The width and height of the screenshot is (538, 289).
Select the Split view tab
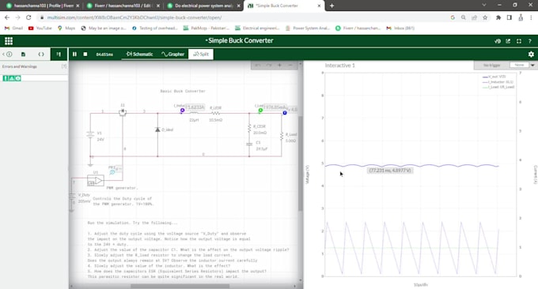[x=201, y=54]
